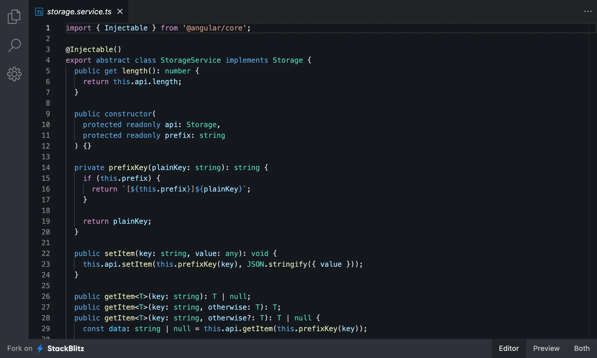Open the more actions ellipsis menu
This screenshot has height=358, width=597.
click(588, 11)
